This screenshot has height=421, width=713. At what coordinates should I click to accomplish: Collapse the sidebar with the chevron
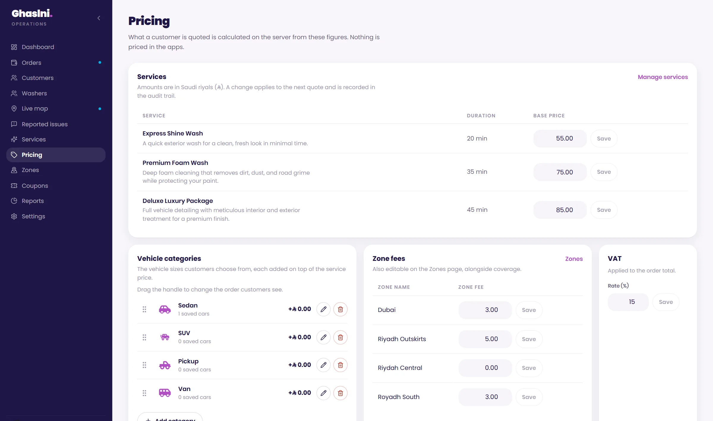point(99,18)
